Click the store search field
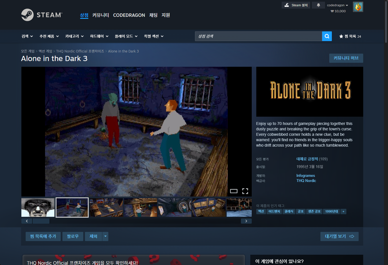The image size is (388, 265). (259, 36)
